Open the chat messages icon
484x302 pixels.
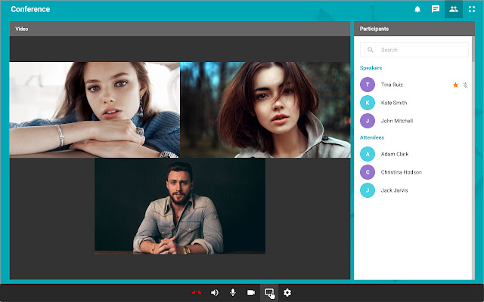click(436, 9)
